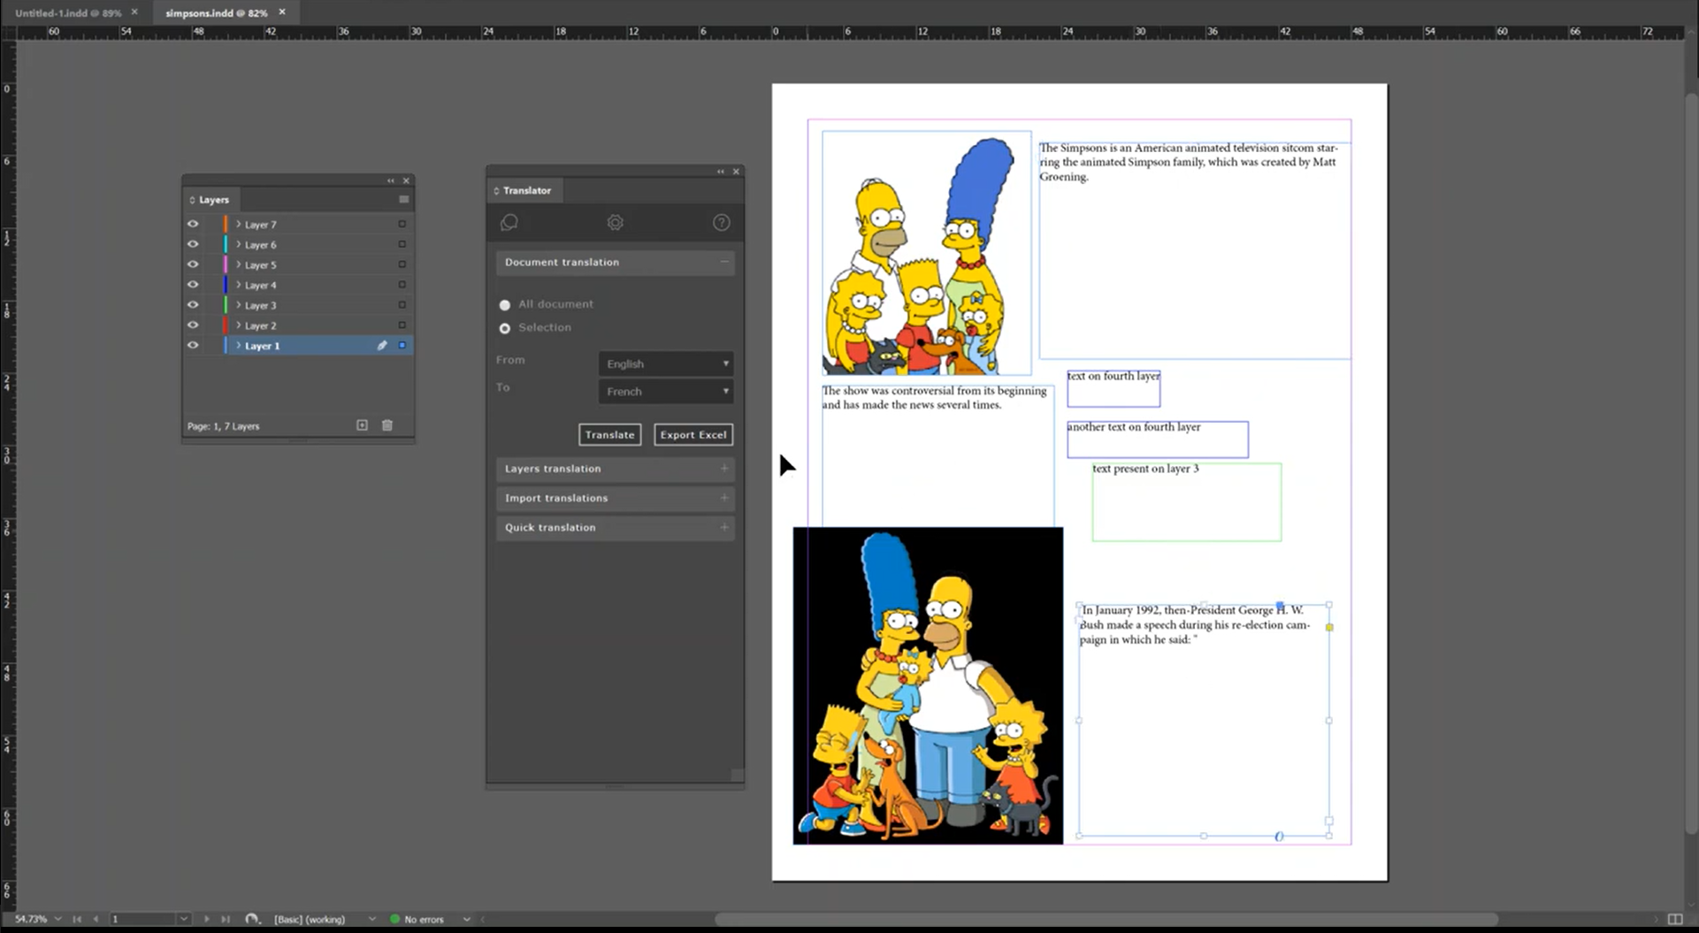Hide Layer 5 with its eye icon
Image resolution: width=1699 pixels, height=933 pixels.
pyautogui.click(x=193, y=265)
